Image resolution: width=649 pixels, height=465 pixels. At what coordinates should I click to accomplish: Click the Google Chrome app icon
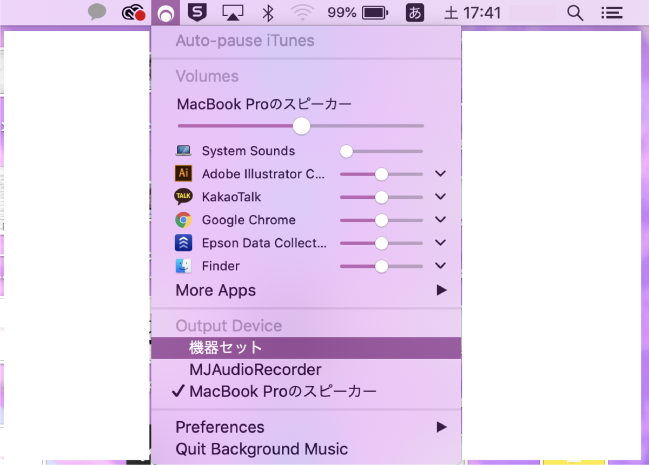point(183,220)
